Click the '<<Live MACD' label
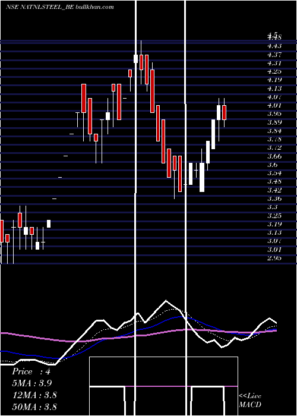 (250, 400)
